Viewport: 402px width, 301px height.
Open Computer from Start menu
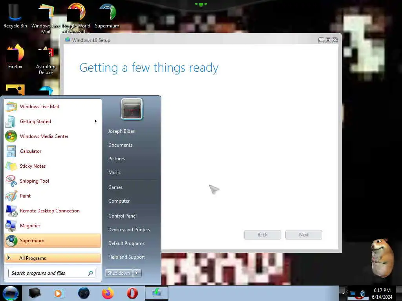pyautogui.click(x=119, y=201)
